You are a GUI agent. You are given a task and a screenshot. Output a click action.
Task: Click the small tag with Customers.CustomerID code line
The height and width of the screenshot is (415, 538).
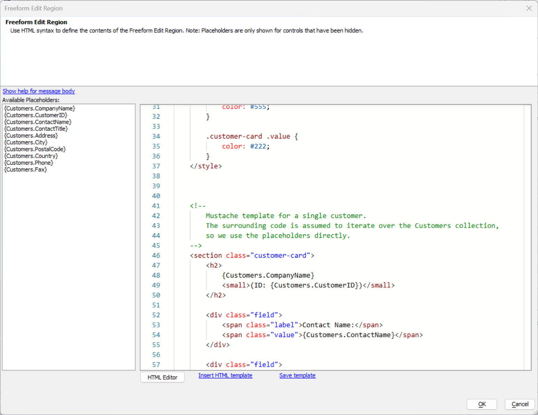pos(308,285)
